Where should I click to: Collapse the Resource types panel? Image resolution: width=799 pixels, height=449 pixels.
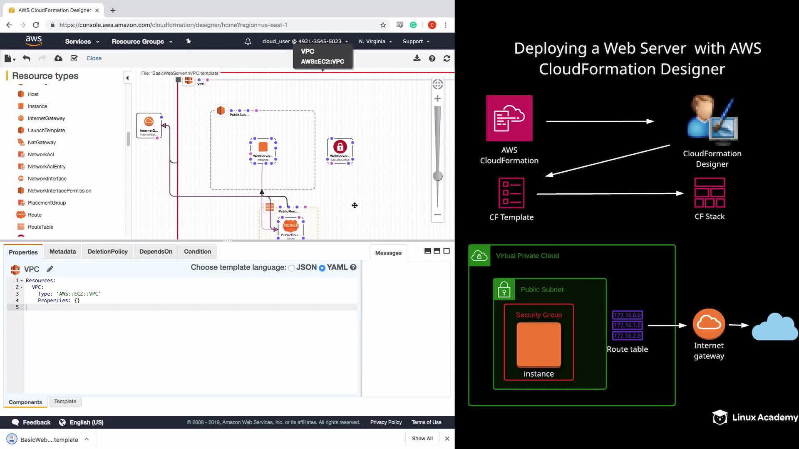[x=127, y=78]
